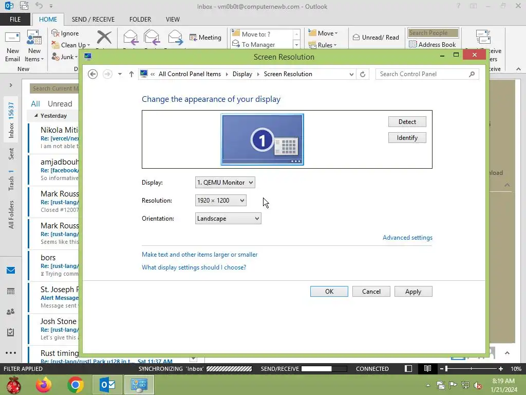Click All Folders in Outlook sidebar
Screen dimensions: 526x395
(11, 214)
